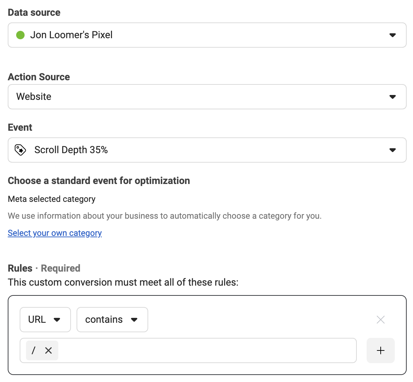This screenshot has width=413, height=382.
Task: Click the Data source label
Action: pos(34,13)
